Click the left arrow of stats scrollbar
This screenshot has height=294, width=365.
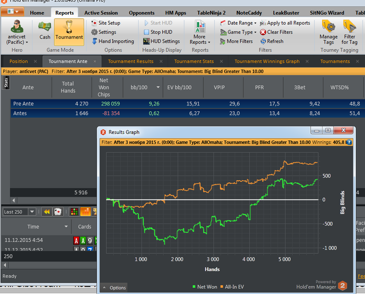click(x=14, y=201)
